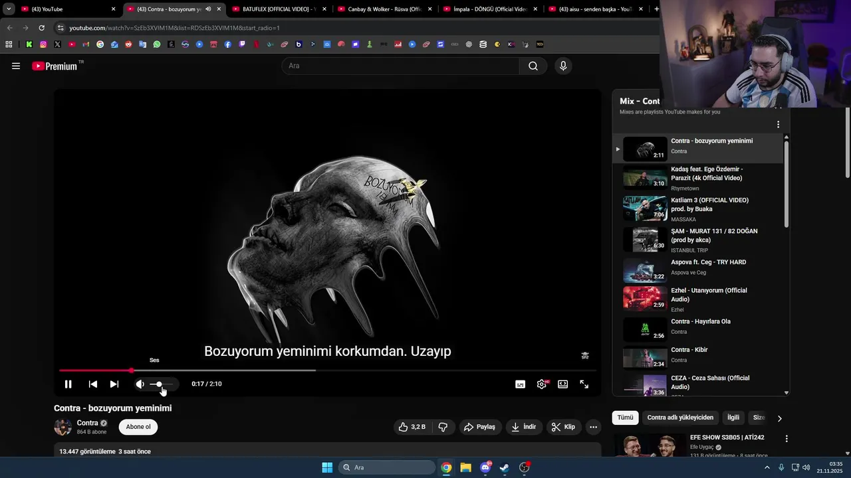The height and width of the screenshot is (478, 851).
Task: Switch the player to theater mode
Action: 563,384
